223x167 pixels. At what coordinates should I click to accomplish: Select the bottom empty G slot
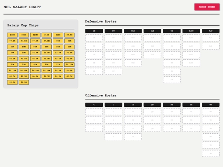(113, 137)
